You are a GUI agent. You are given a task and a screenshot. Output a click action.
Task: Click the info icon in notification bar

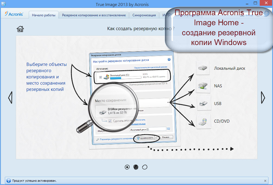(x=9, y=181)
